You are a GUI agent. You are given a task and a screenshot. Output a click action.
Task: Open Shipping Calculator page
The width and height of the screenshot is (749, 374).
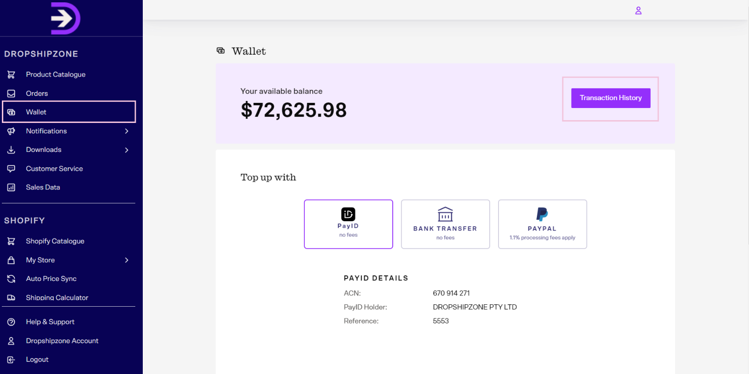tap(57, 297)
